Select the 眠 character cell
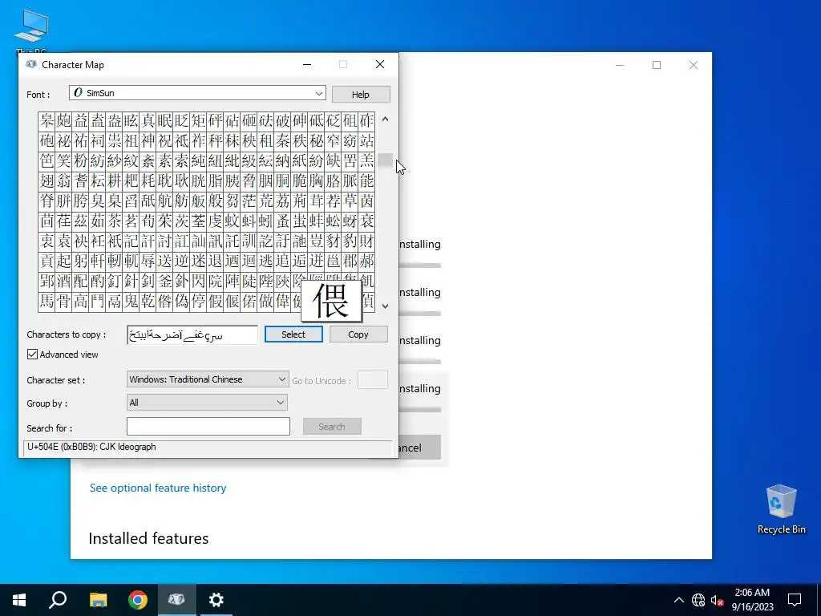The height and width of the screenshot is (616, 821). [x=164, y=121]
